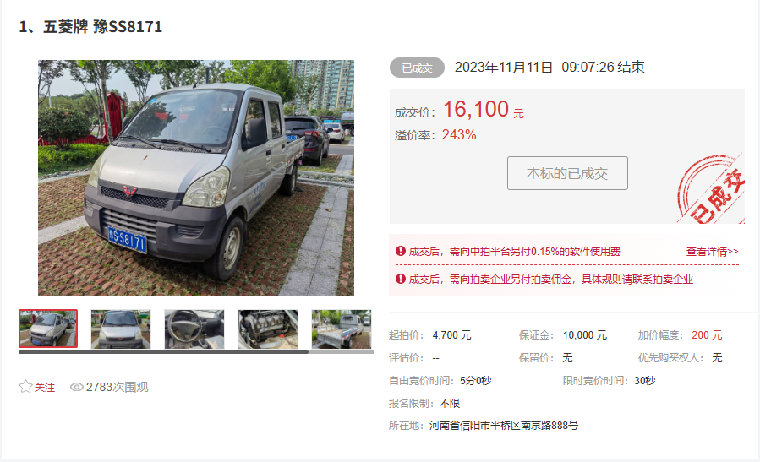Screen dimensions: 760x462
Task: Open 查看详情>> link
Action: click(712, 252)
